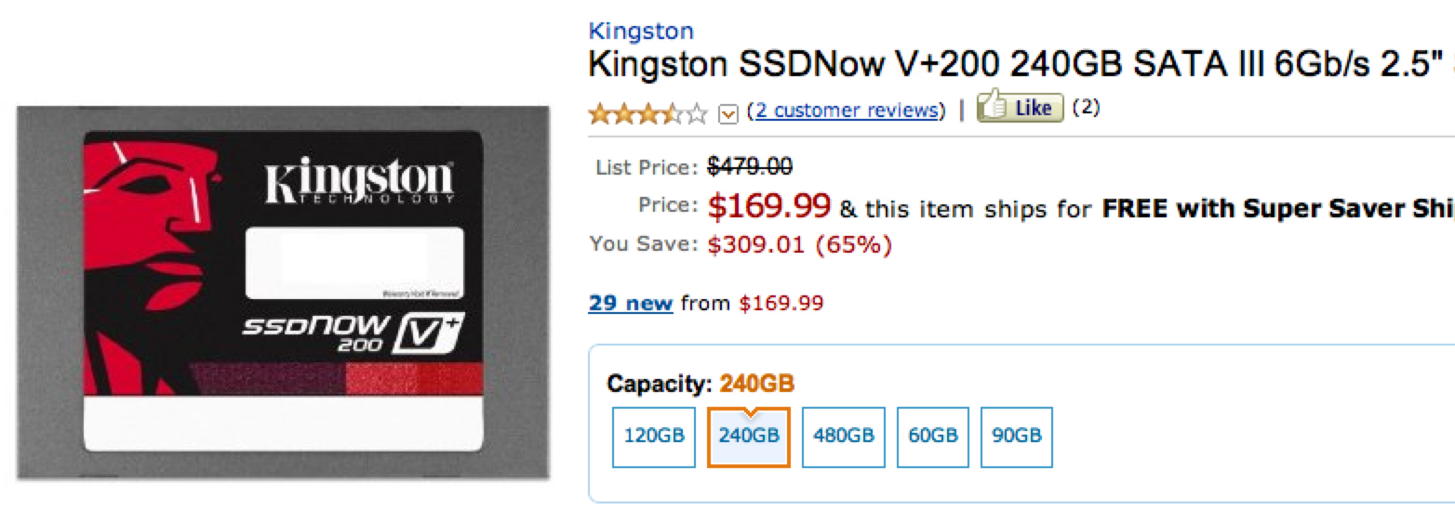
Task: Click the red $169.99 main price
Action: (x=768, y=207)
